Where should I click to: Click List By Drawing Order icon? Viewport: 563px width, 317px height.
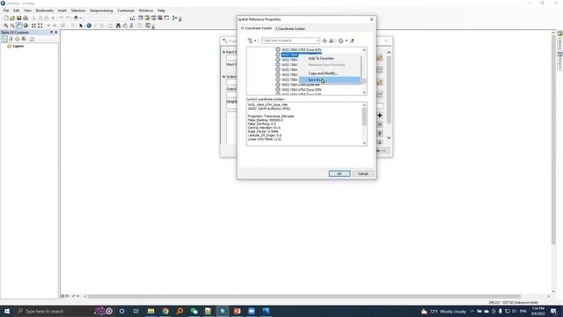coord(4,39)
